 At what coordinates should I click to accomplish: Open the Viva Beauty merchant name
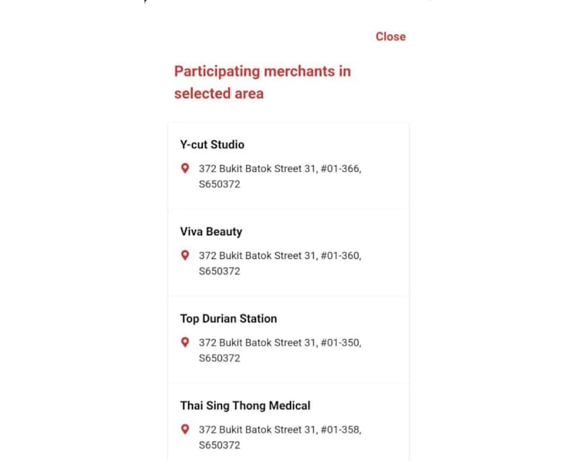click(x=211, y=232)
